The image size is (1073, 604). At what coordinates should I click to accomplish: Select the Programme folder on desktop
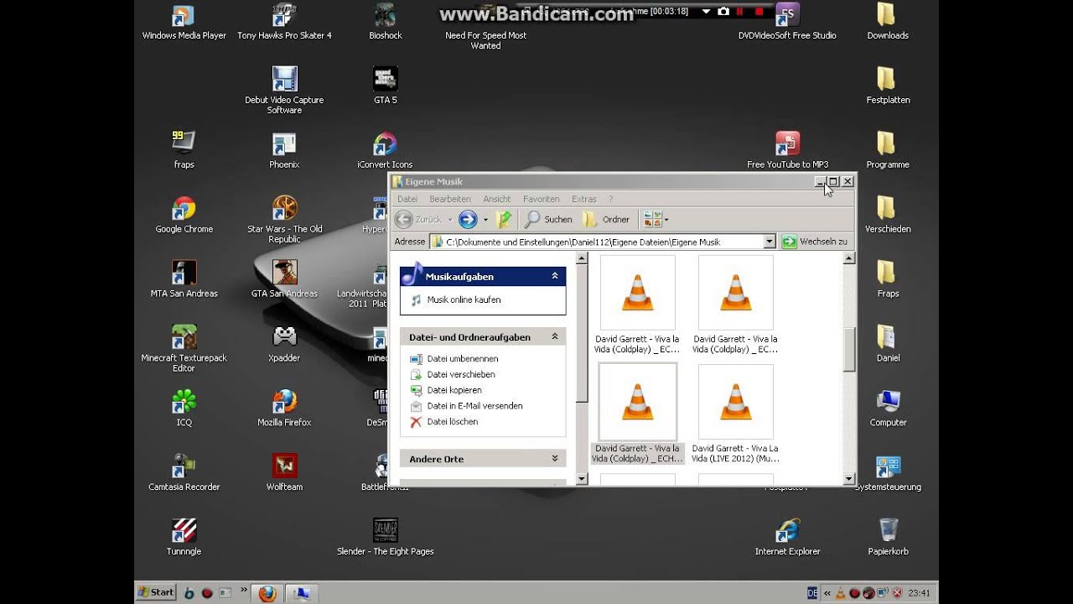pyautogui.click(x=888, y=150)
